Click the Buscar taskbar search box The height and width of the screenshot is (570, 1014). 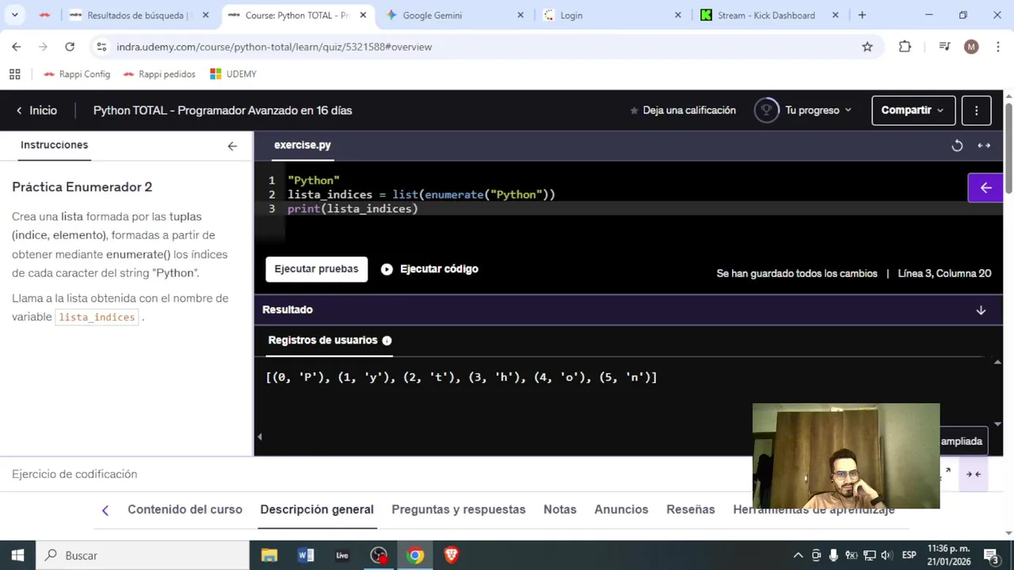click(x=143, y=556)
